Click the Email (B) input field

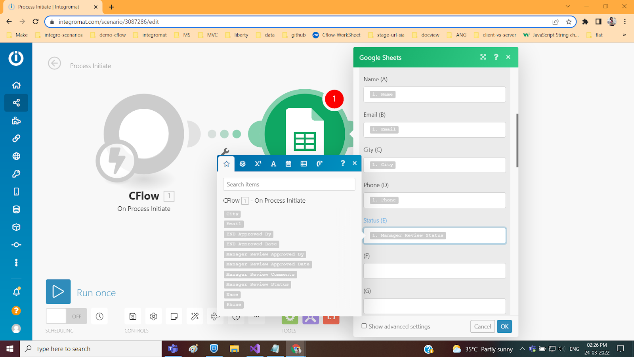coord(435,130)
